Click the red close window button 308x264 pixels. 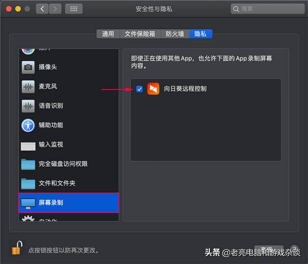coord(9,9)
